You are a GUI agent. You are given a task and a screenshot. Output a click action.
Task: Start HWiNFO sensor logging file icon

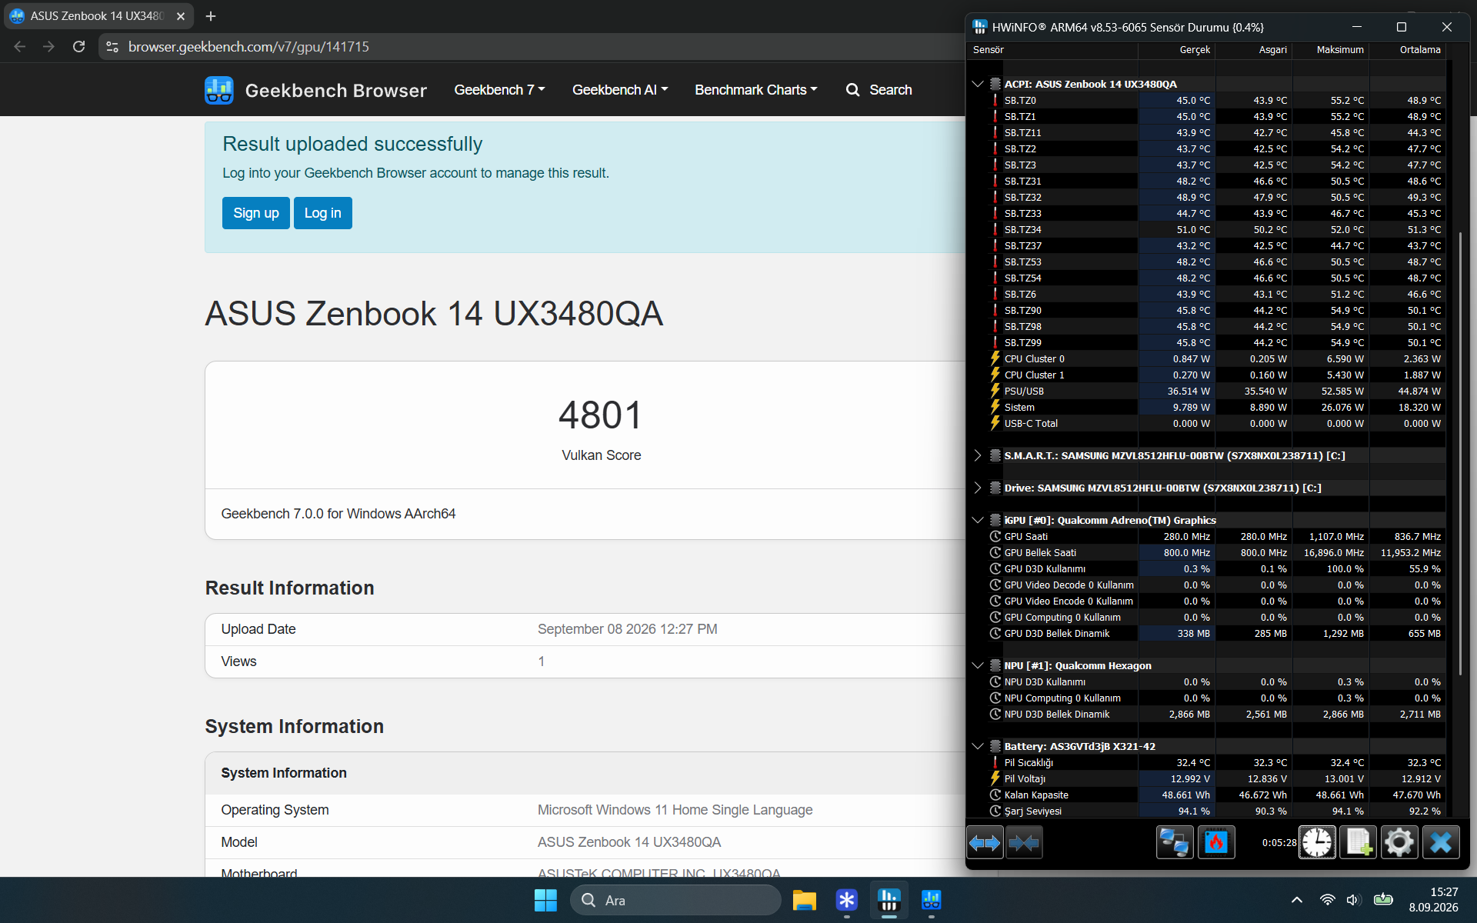(x=1358, y=843)
